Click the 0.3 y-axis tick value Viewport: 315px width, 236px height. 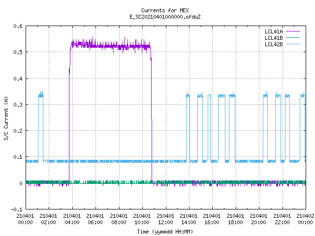pyautogui.click(x=18, y=105)
